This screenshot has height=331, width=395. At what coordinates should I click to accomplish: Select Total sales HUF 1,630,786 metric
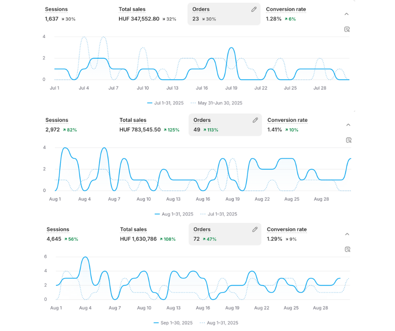[147, 234]
